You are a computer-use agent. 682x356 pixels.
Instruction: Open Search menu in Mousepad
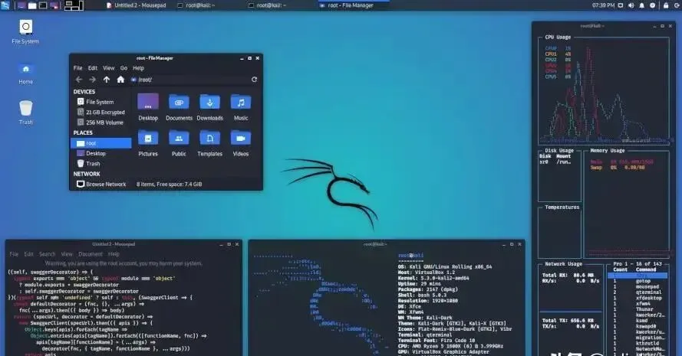pos(48,254)
